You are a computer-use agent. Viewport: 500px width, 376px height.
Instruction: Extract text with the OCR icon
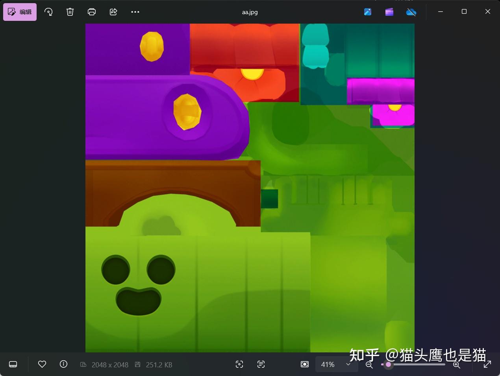[x=261, y=364]
